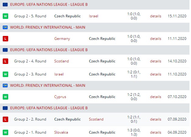Open details for the Germany match on 11.11.2020
The image size is (191, 137).
click(155, 39)
